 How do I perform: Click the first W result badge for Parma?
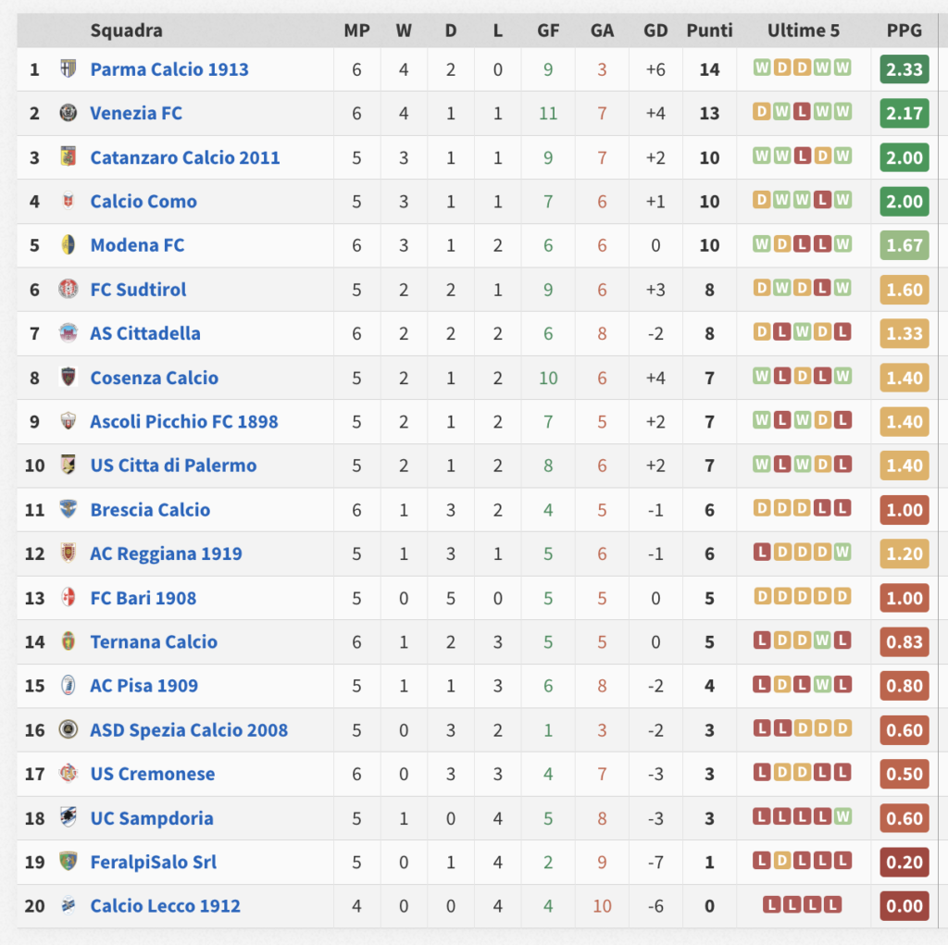(762, 68)
